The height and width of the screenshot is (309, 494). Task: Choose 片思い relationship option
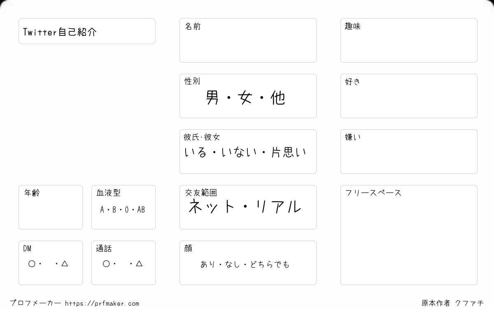point(289,152)
